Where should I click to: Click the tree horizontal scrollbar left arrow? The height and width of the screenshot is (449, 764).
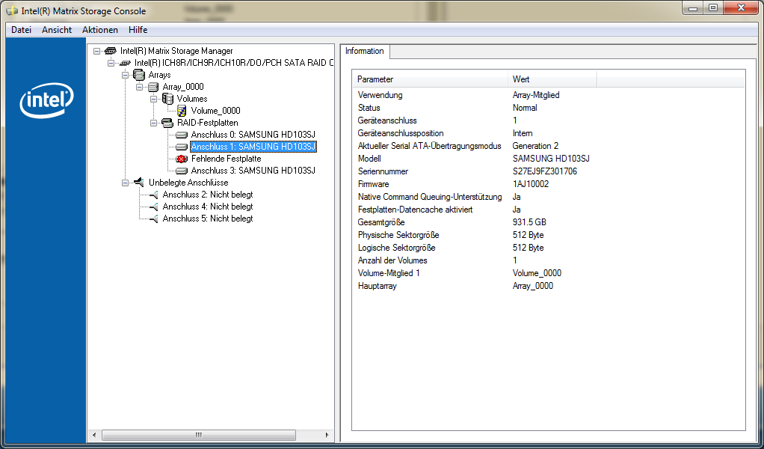pos(95,435)
